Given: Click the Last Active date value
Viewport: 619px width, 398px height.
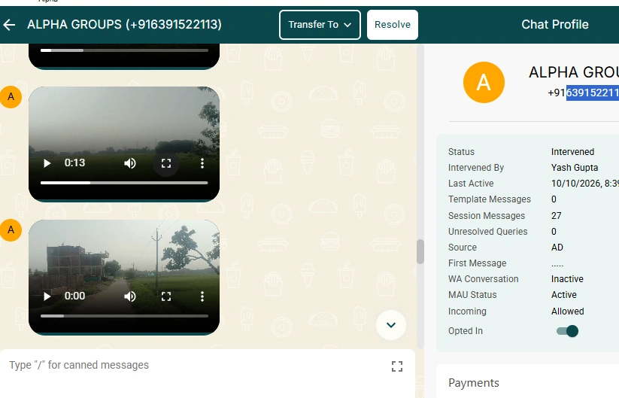Looking at the screenshot, I should pos(584,184).
